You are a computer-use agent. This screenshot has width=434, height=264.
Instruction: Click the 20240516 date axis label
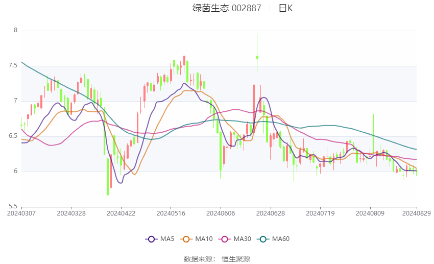(x=171, y=213)
